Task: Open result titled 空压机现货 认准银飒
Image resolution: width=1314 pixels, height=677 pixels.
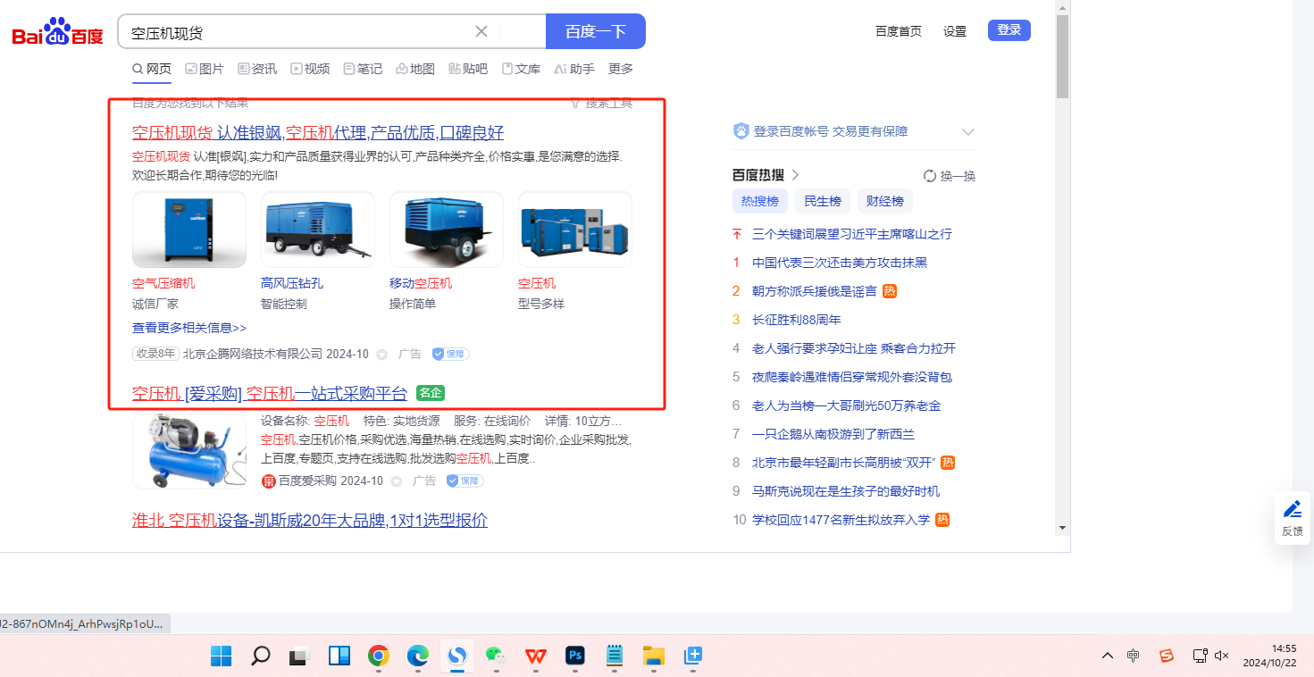Action: (x=318, y=133)
